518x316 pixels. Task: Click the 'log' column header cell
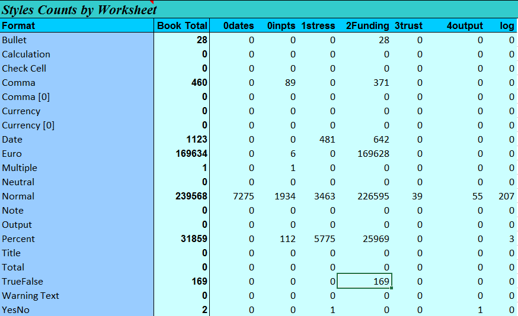click(x=507, y=25)
